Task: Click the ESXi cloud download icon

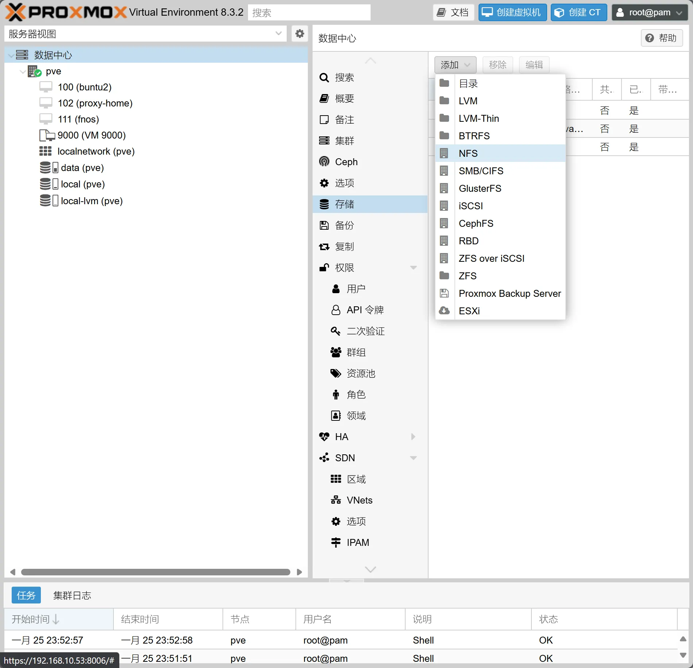Action: point(444,311)
